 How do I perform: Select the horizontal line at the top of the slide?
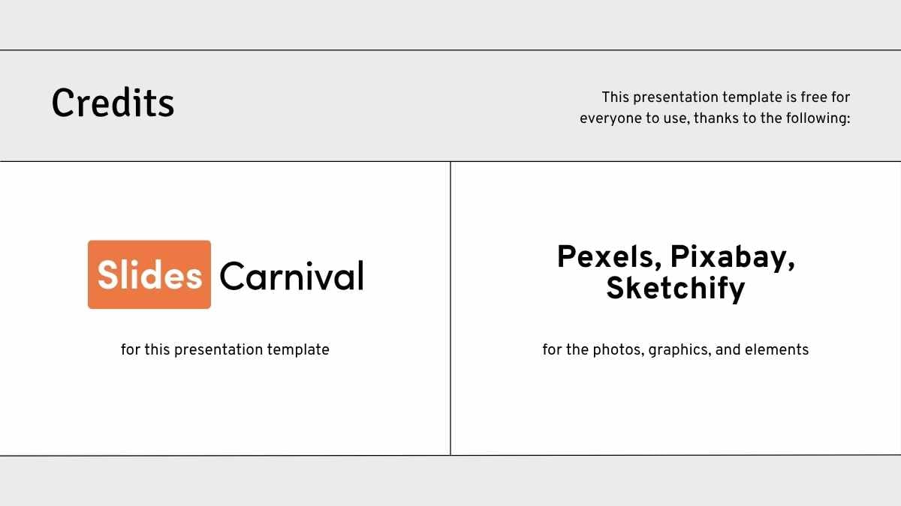pyautogui.click(x=450, y=50)
